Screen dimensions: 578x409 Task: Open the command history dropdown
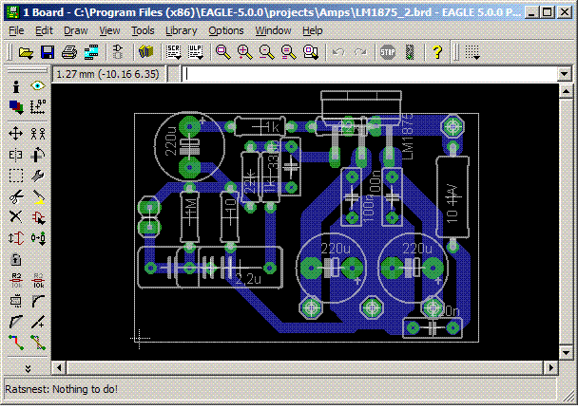point(564,74)
